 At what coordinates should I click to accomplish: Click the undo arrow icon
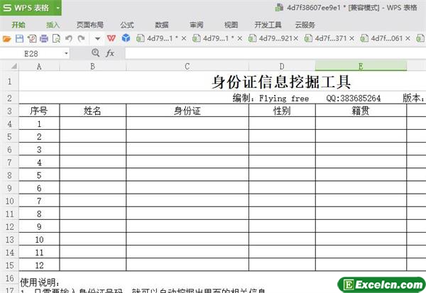69,38
